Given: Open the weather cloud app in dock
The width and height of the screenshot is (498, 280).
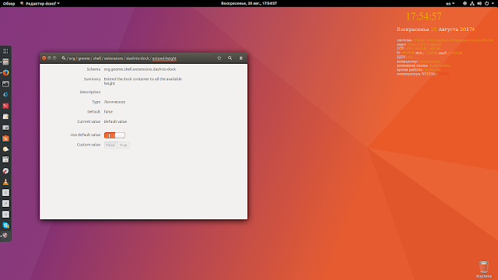Looking at the screenshot, I should pos(5,149).
